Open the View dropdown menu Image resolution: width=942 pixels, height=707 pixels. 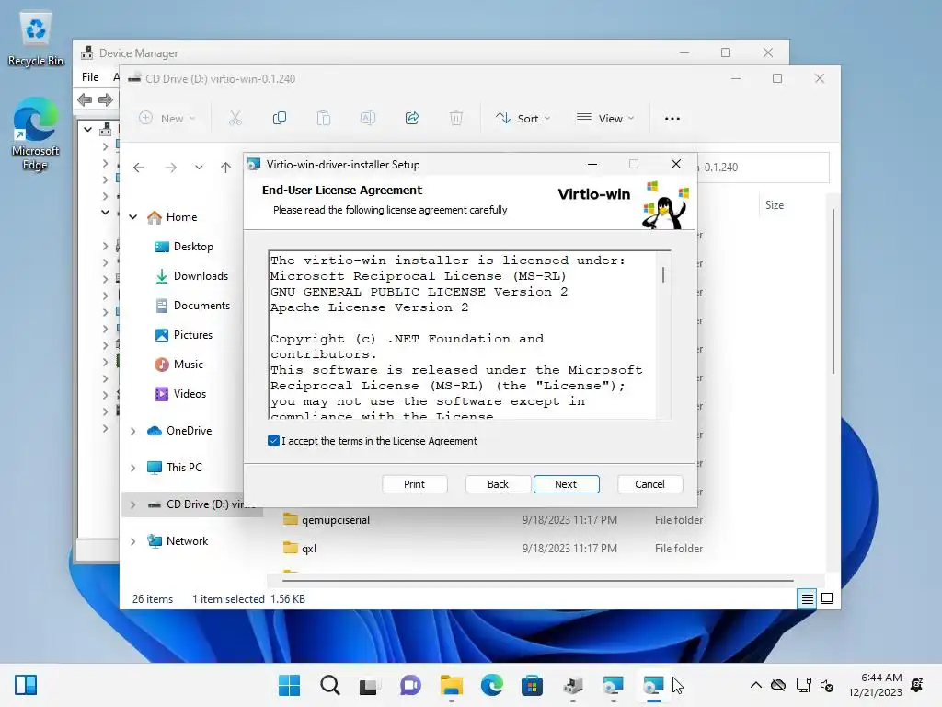point(605,119)
